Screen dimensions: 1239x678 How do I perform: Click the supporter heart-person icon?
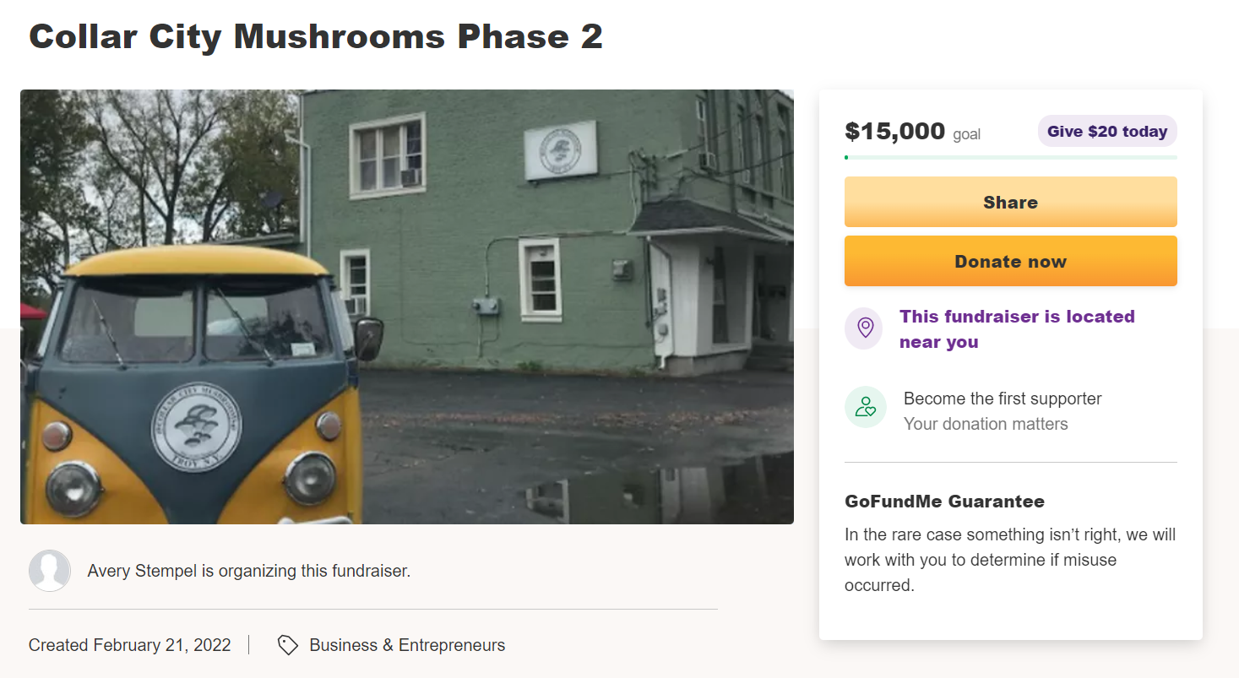(865, 408)
